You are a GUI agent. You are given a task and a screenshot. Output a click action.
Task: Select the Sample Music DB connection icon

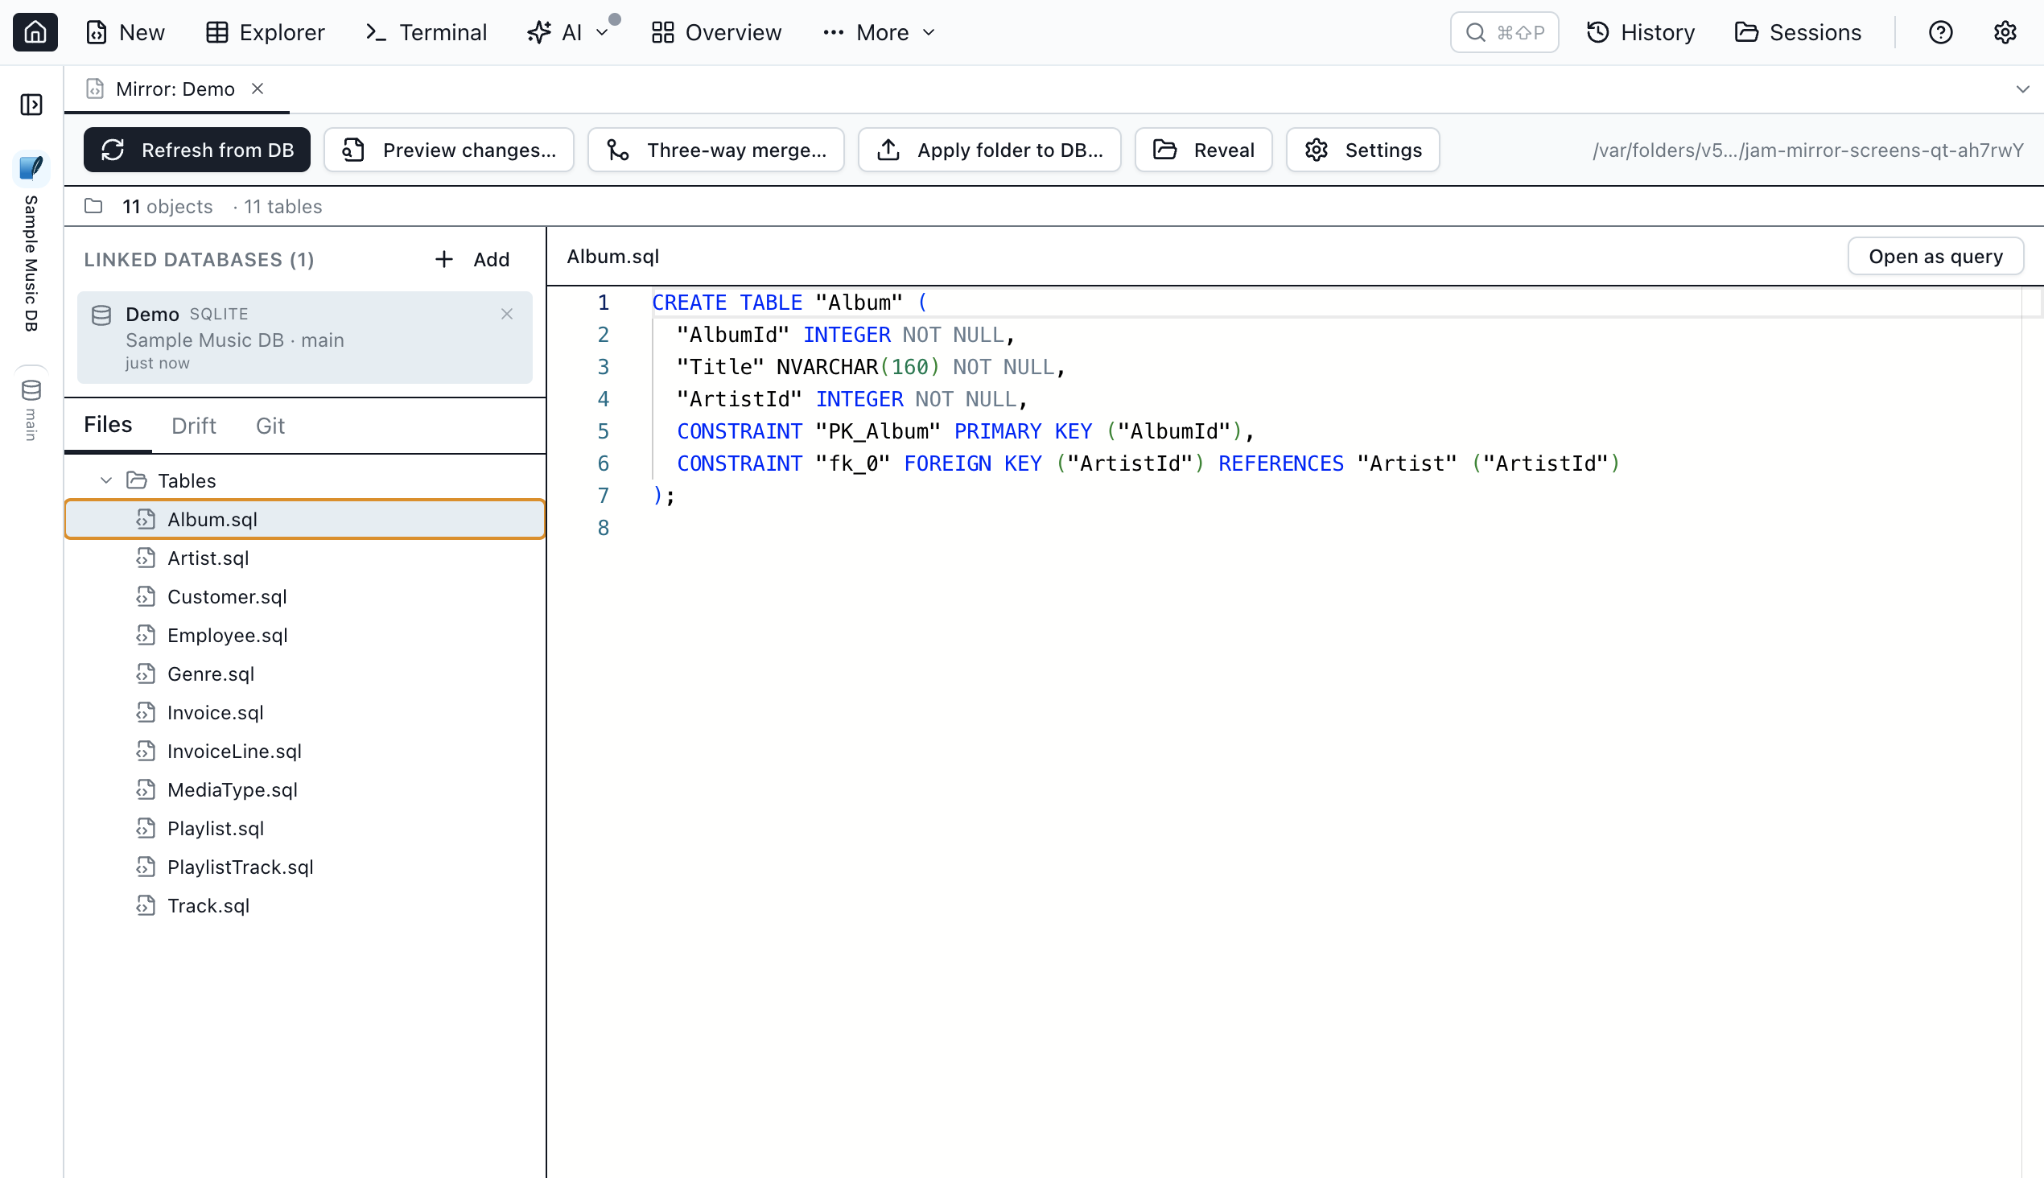coord(31,167)
